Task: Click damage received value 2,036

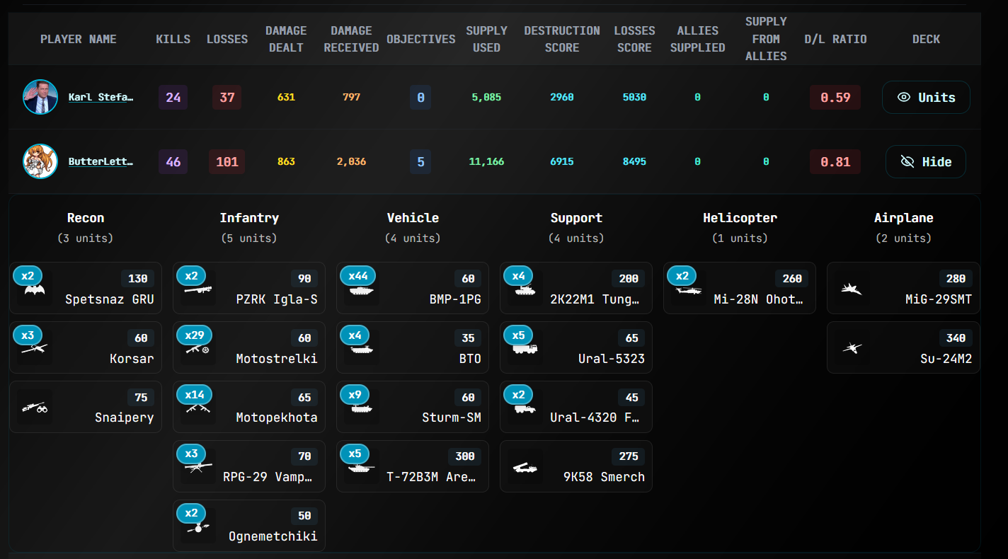Action: pos(351,161)
